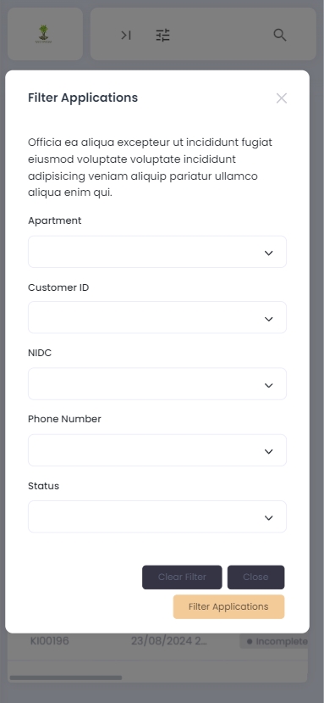This screenshot has width=324, height=703.
Task: Open the filter sliders icon
Action: coord(163,35)
